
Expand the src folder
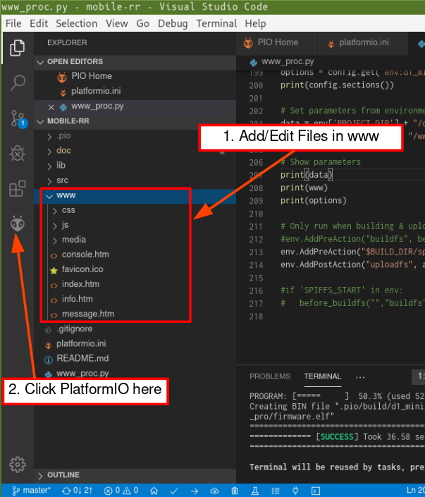[x=135, y=180]
